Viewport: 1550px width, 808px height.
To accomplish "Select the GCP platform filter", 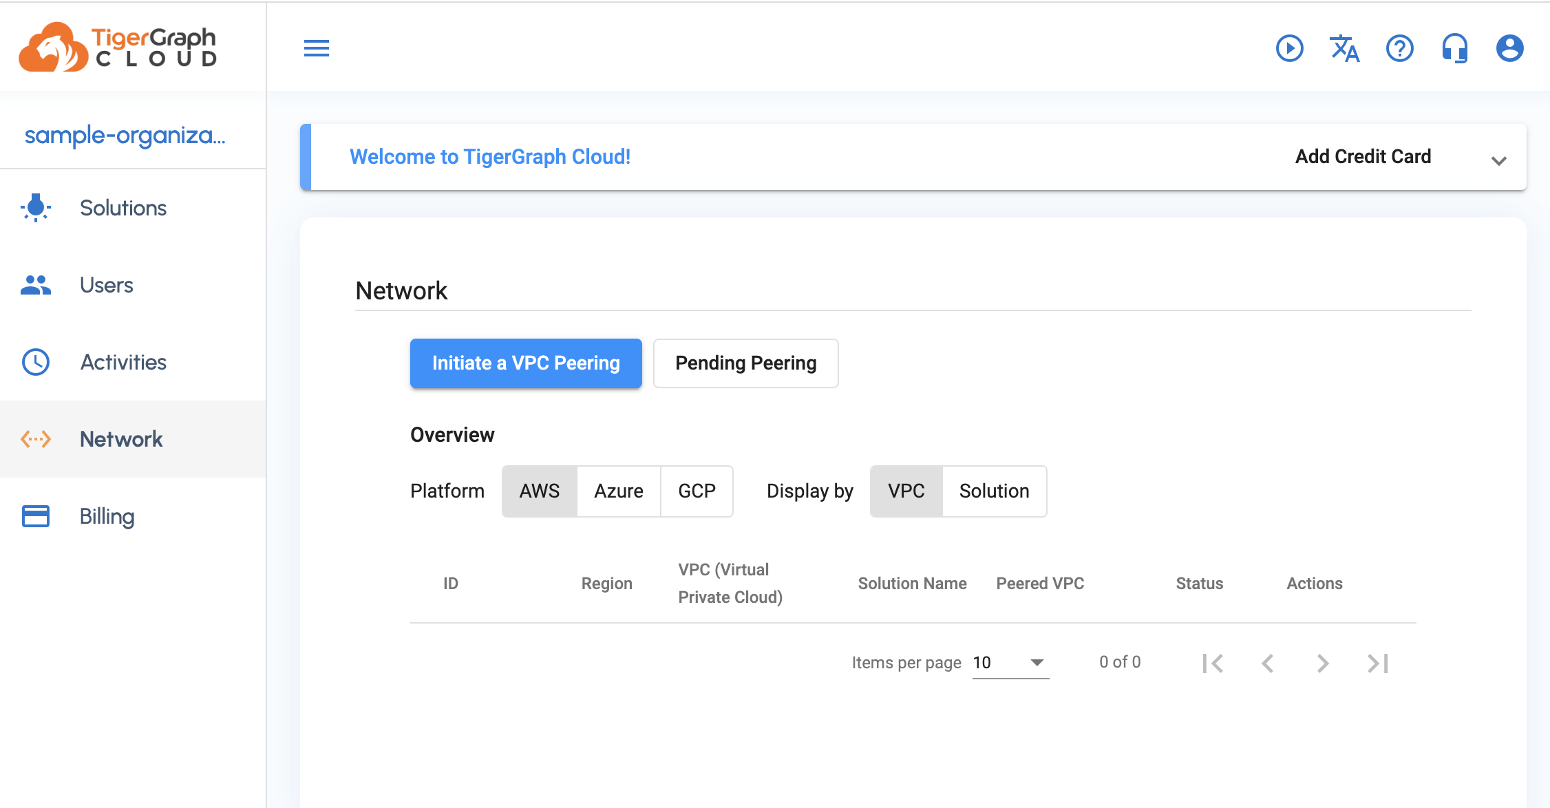I will (x=696, y=490).
